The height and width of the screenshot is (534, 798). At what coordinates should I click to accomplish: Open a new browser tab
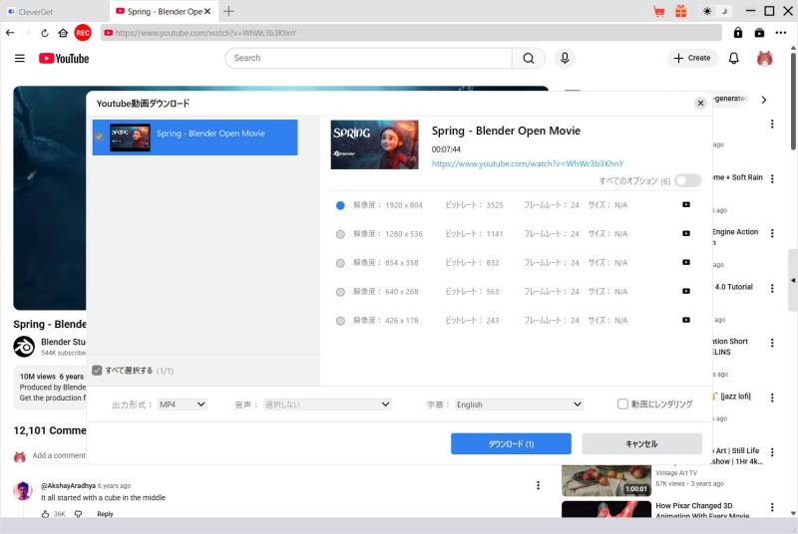[229, 11]
